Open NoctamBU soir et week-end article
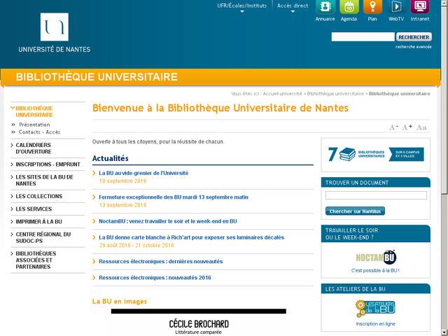 click(x=168, y=221)
